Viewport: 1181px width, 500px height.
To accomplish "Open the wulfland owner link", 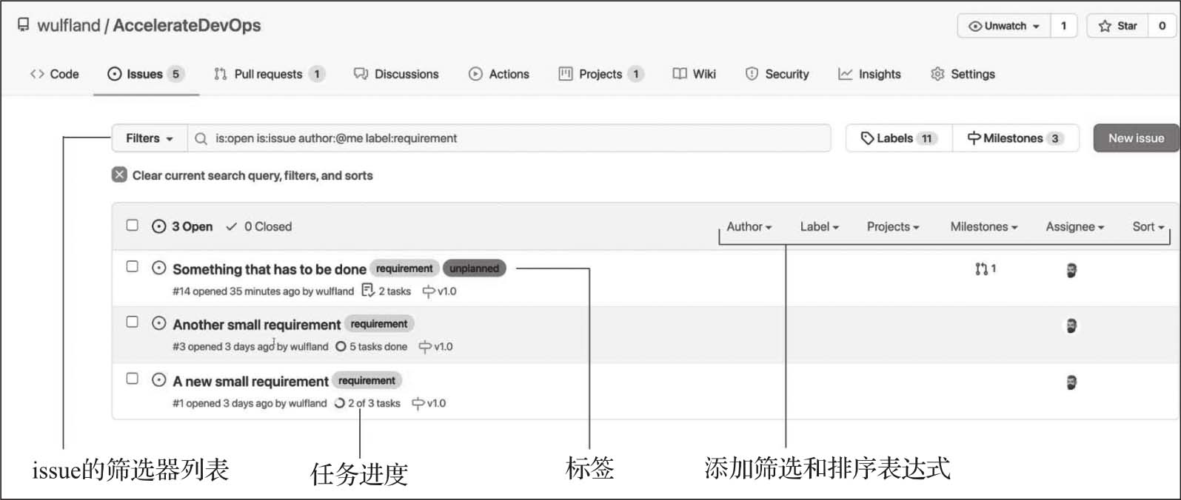I will 68,25.
